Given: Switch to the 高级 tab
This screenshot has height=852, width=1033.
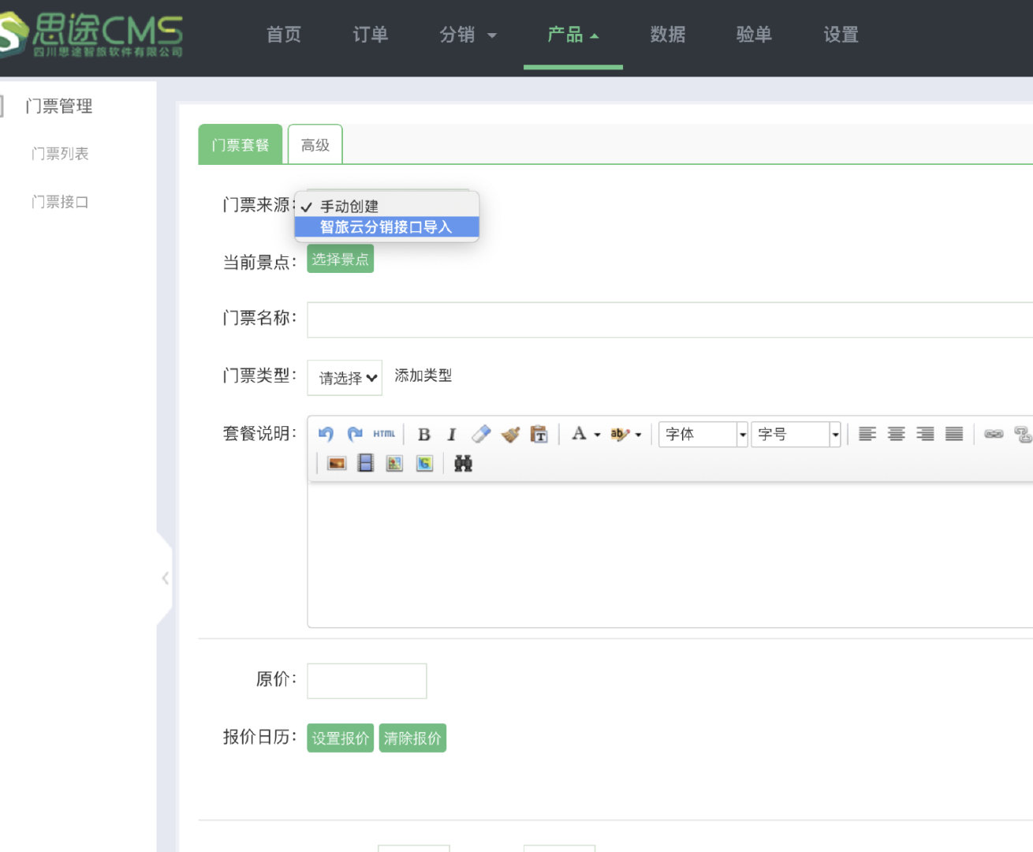Looking at the screenshot, I should coord(315,145).
